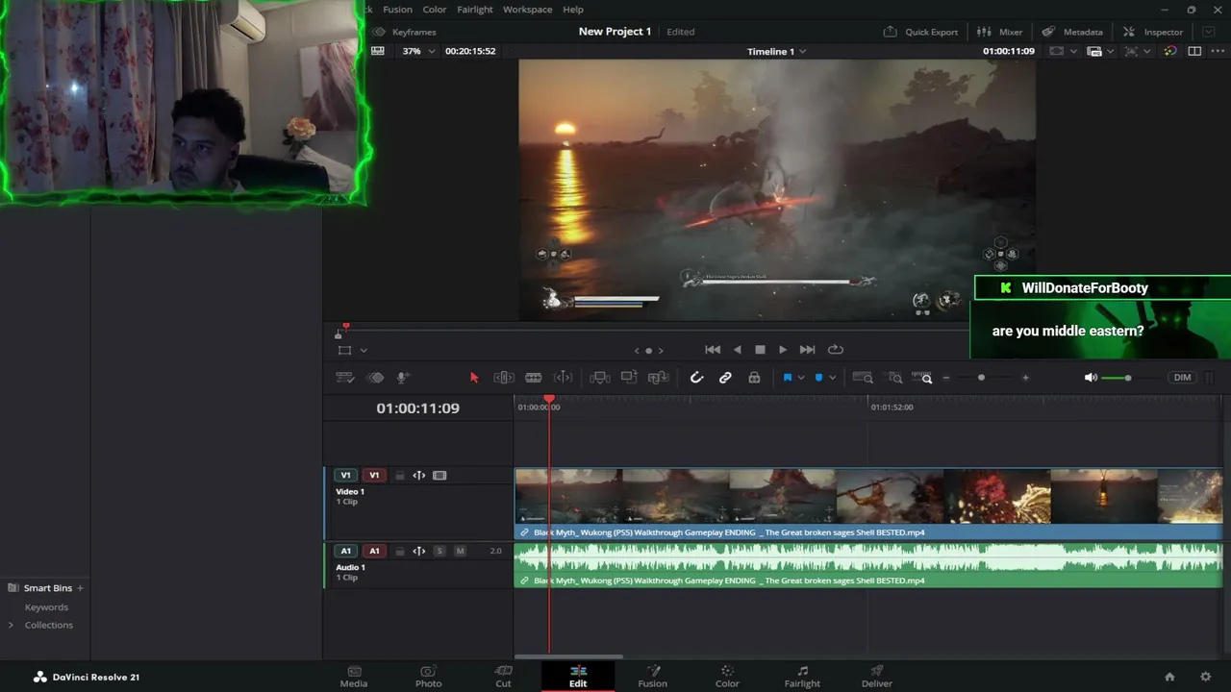
Task: Open the Fairlight menu
Action: coord(475,10)
